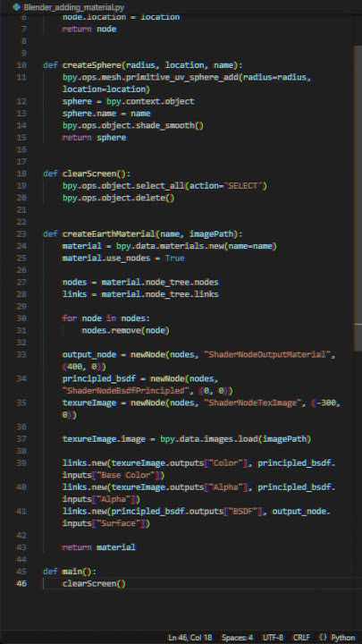
Task: Click 'material.use_nodes = True' line
Action: click(123, 258)
